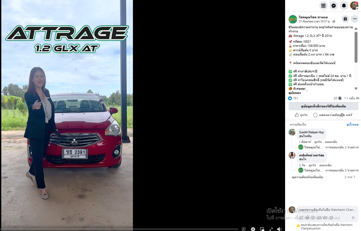The image size is (361, 231).
Task: Mute the video with speaker icon
Action: [279, 229]
